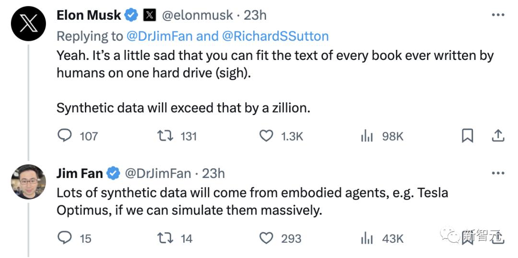The height and width of the screenshot is (258, 518).
Task: Click the X affiliation badge
Action: (x=150, y=15)
